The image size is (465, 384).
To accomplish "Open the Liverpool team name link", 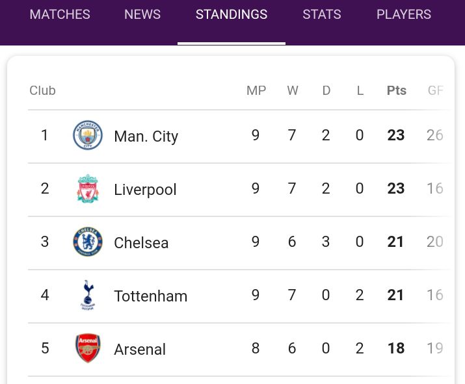I will (145, 190).
